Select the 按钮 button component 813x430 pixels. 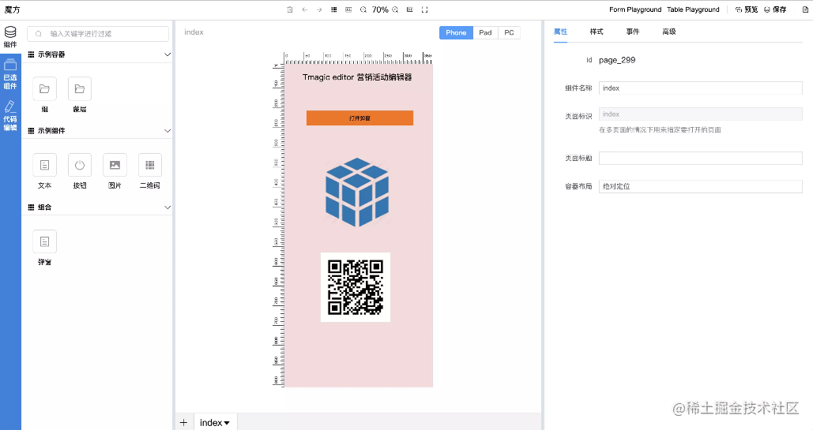(x=80, y=171)
